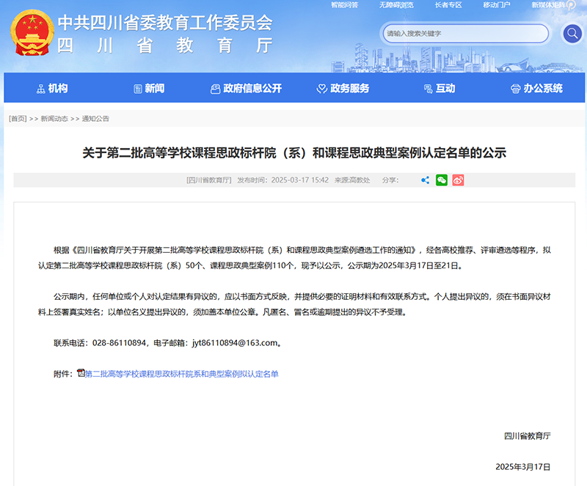587x486 pixels.
Task: Open 办公系统 from navigation bar
Action: coord(536,88)
